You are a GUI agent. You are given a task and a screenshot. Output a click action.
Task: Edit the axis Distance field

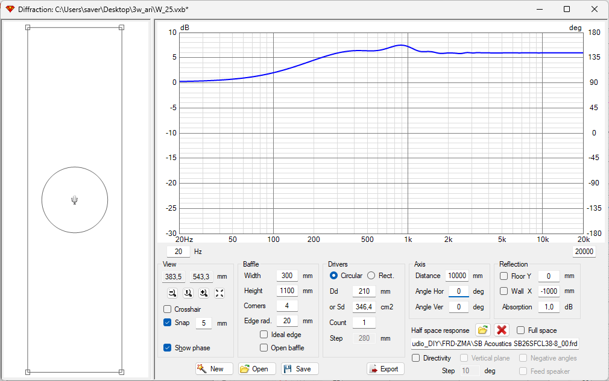click(x=457, y=276)
